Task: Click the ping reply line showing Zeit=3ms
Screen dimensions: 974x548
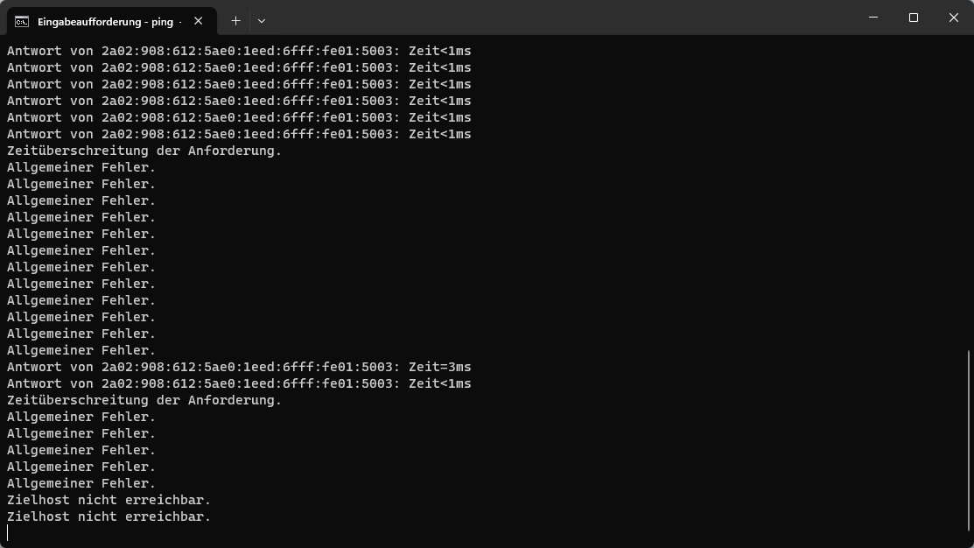Action: coord(239,367)
